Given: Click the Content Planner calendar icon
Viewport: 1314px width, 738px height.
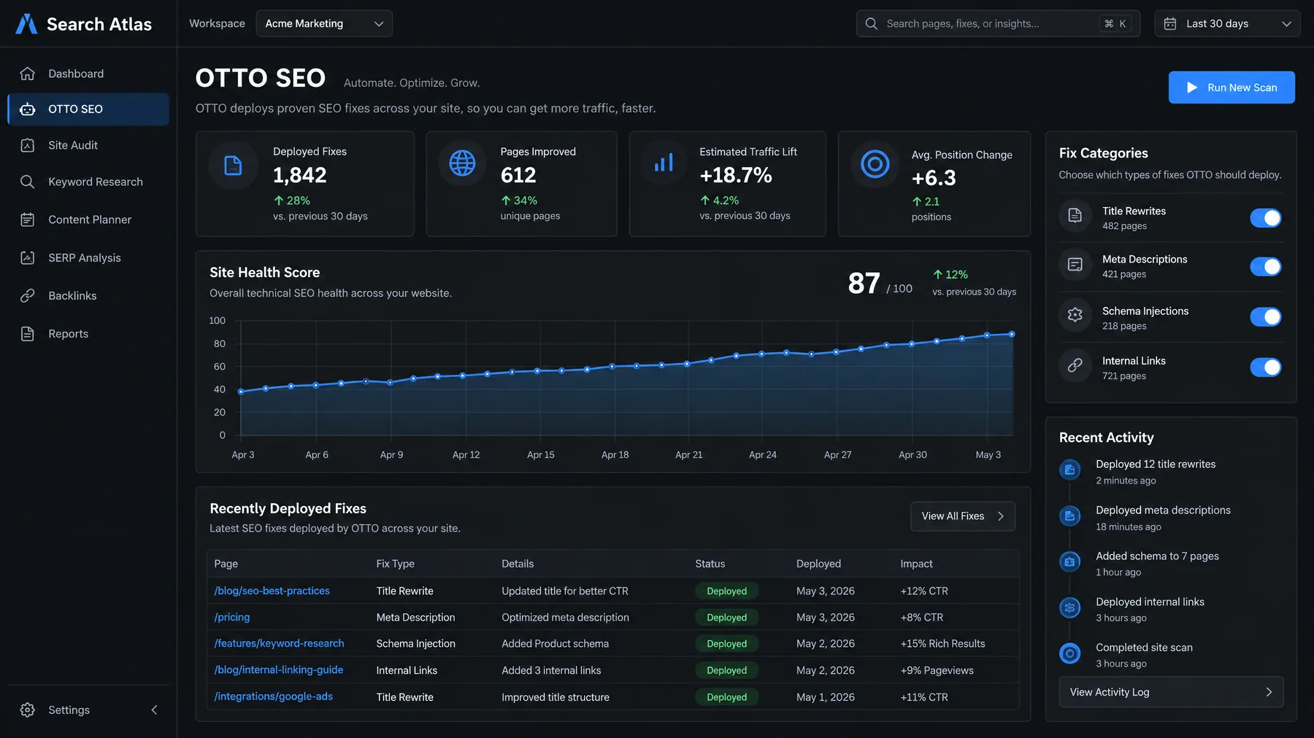Looking at the screenshot, I should 28,220.
